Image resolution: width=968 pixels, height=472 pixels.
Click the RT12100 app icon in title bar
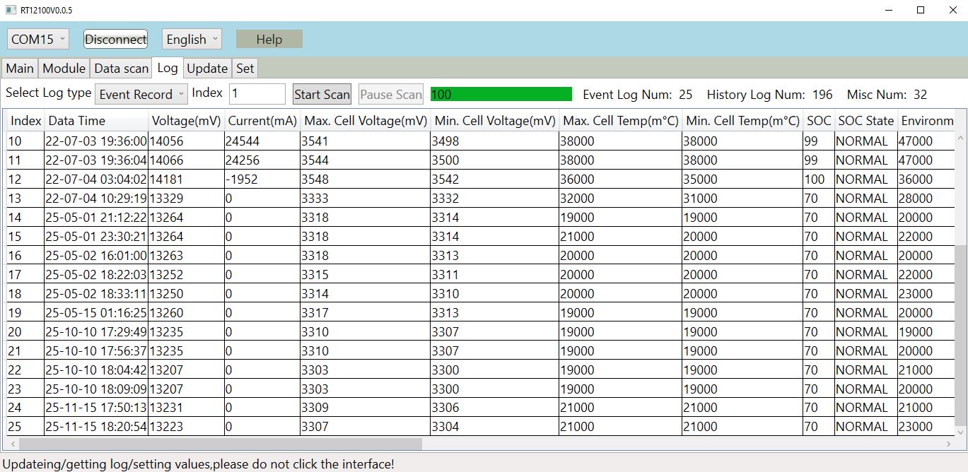point(11,10)
